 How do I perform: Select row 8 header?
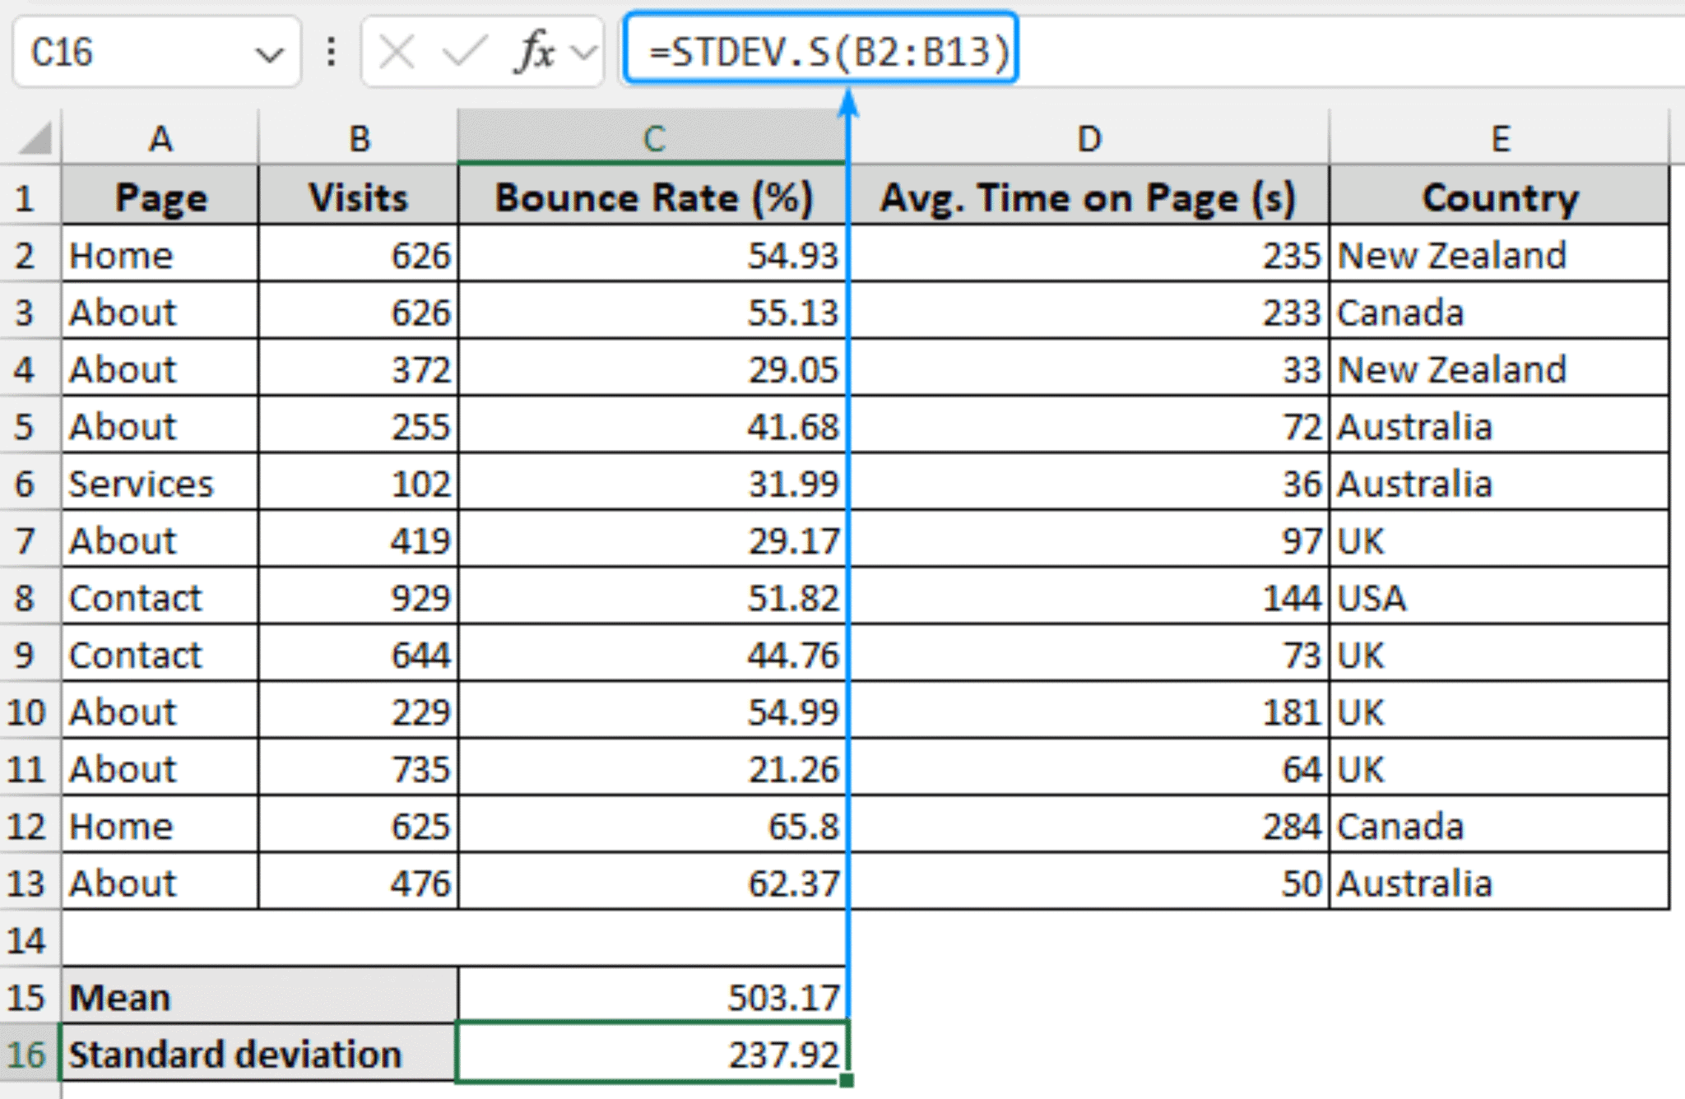point(28,598)
